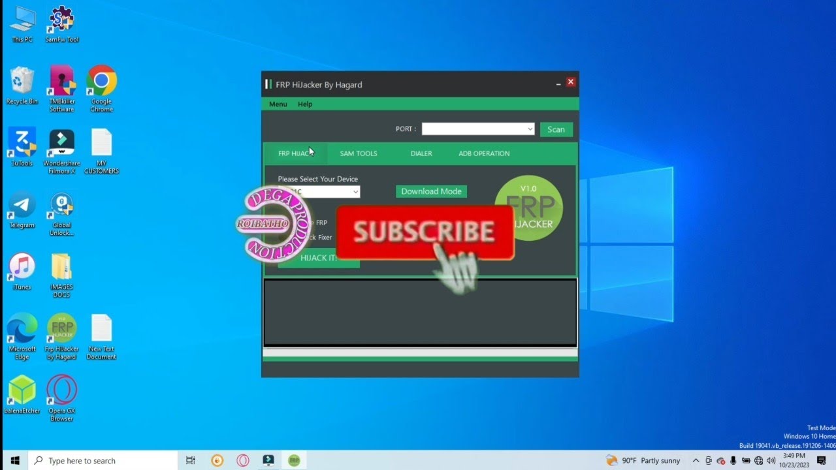Launch the SamFw Tool desktop shortcut
Screen dimensions: 836x470
click(61, 23)
